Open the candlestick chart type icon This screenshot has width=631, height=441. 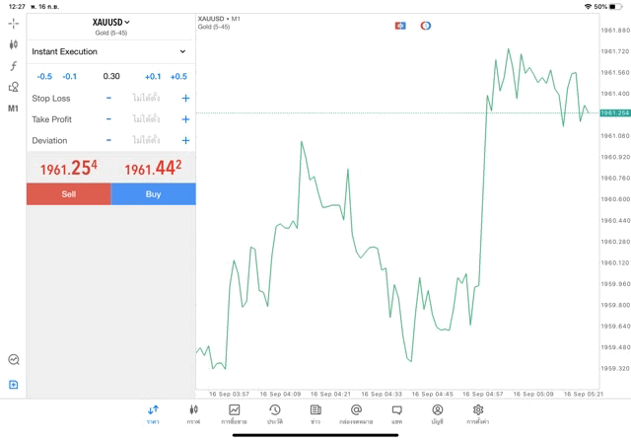pyautogui.click(x=13, y=44)
